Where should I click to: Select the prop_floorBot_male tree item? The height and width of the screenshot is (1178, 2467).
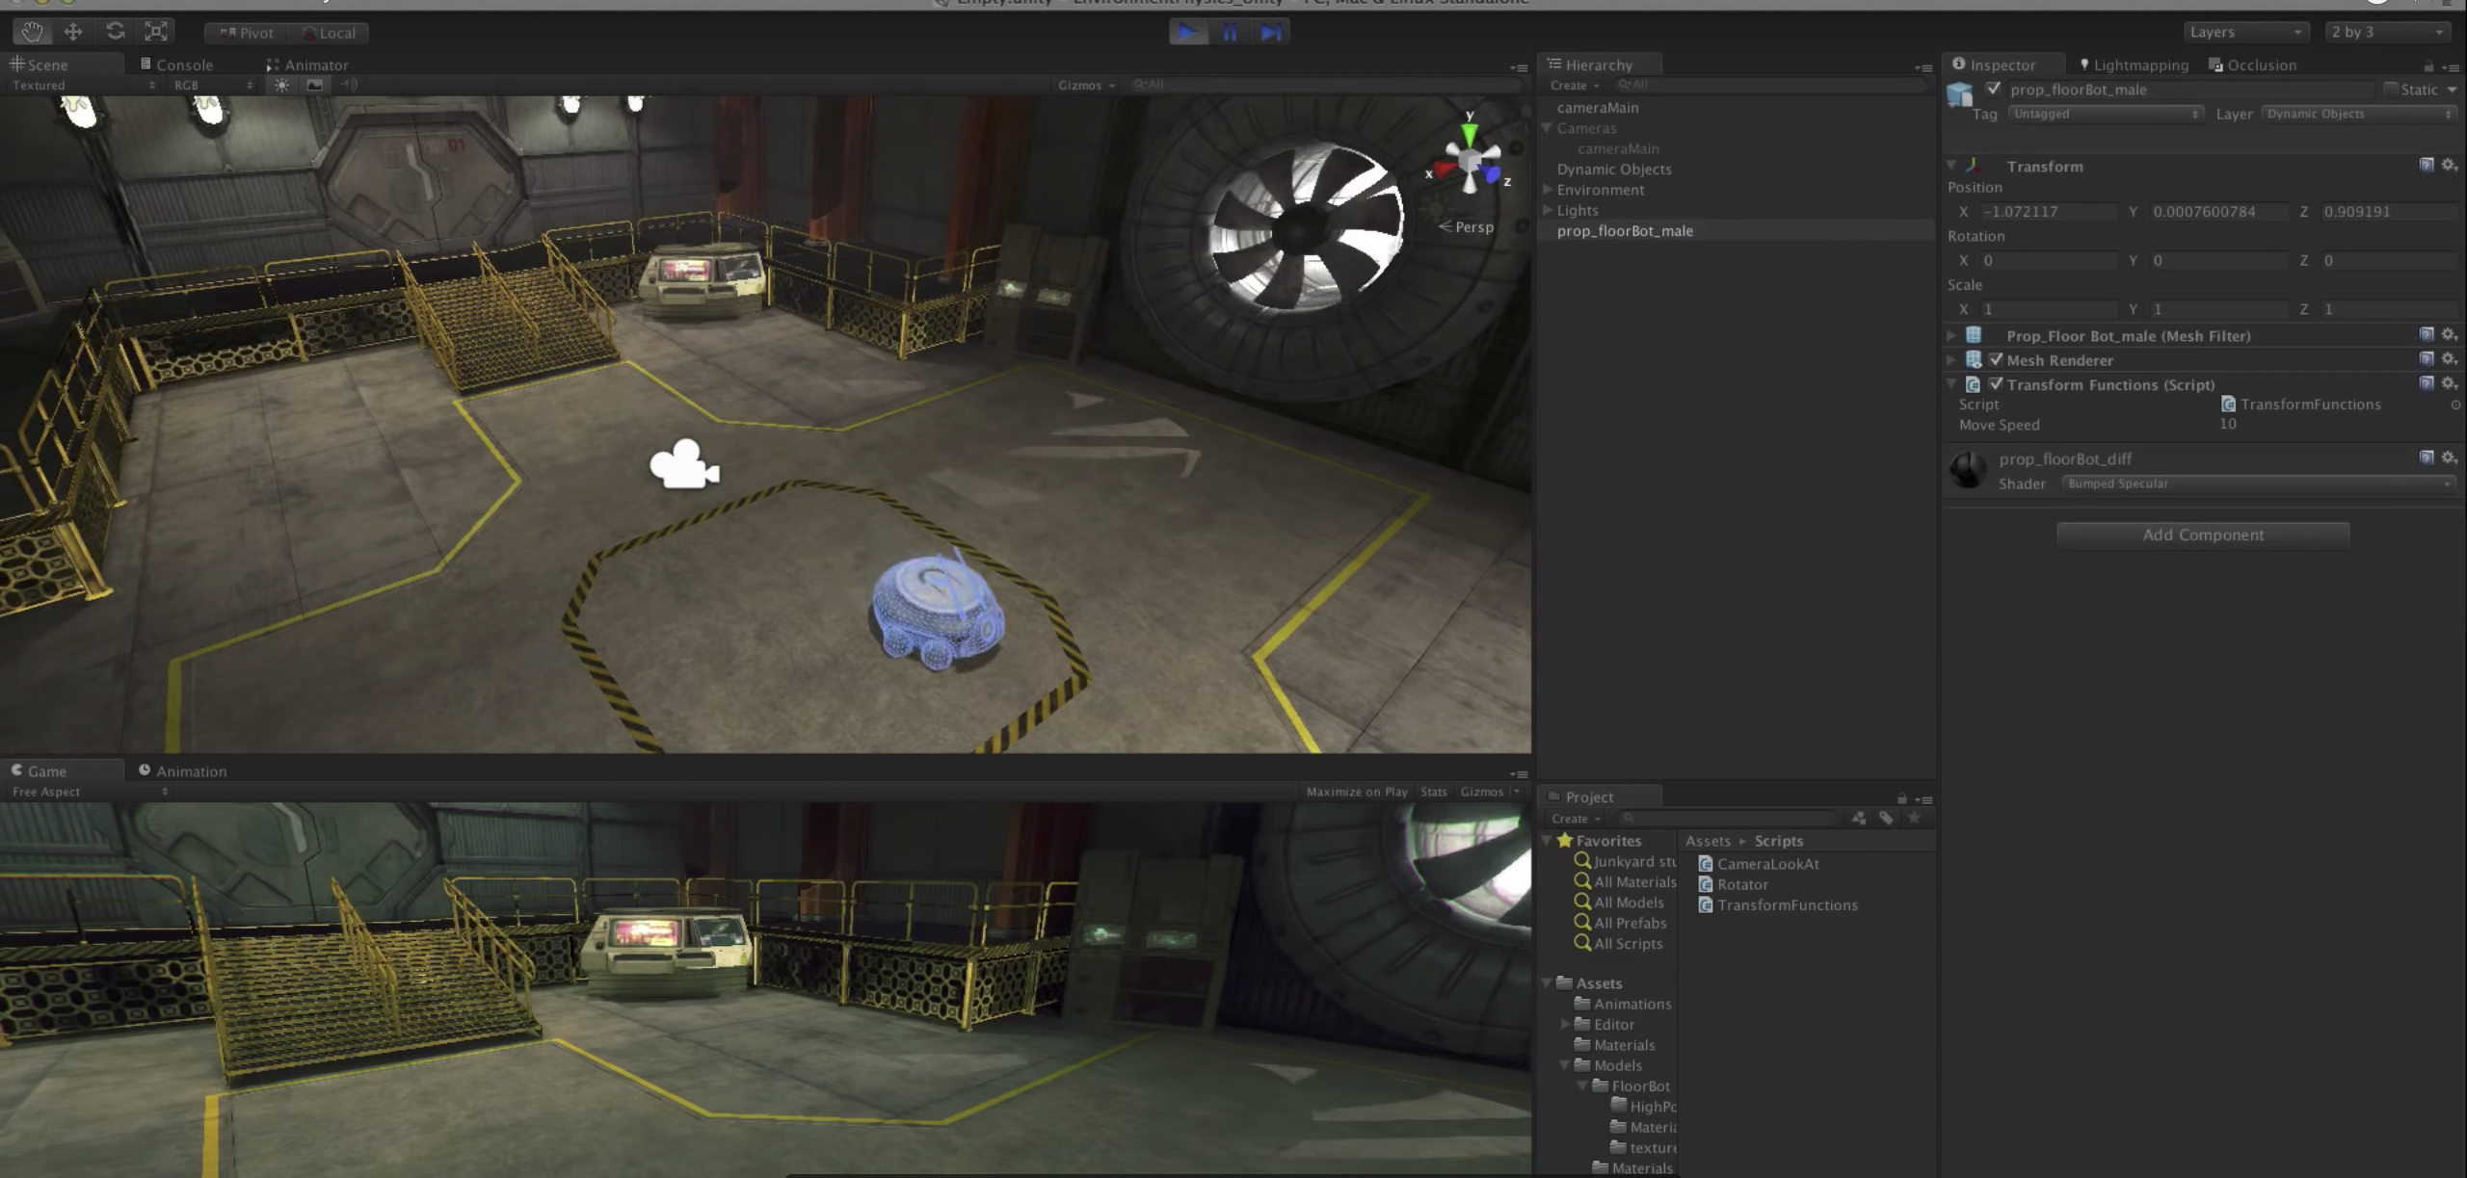1624,229
